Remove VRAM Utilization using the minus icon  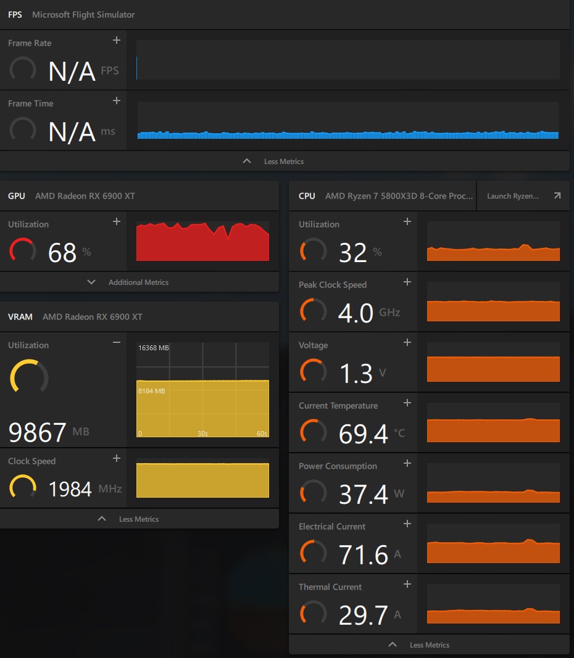coord(116,342)
